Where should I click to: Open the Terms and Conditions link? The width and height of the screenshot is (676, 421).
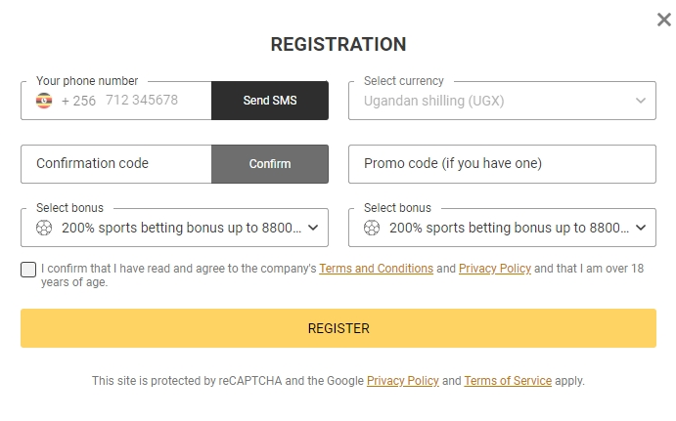point(376,269)
